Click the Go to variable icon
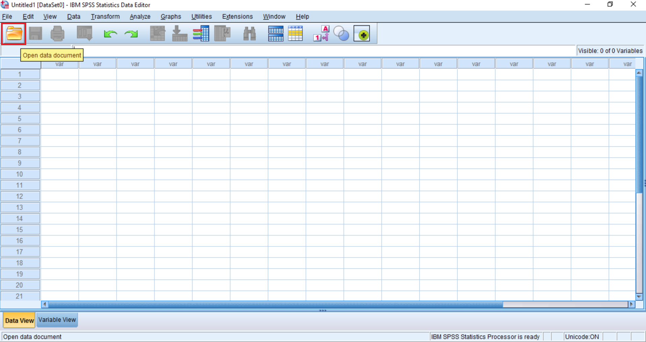Screen dimensions: 646x342 [179, 34]
